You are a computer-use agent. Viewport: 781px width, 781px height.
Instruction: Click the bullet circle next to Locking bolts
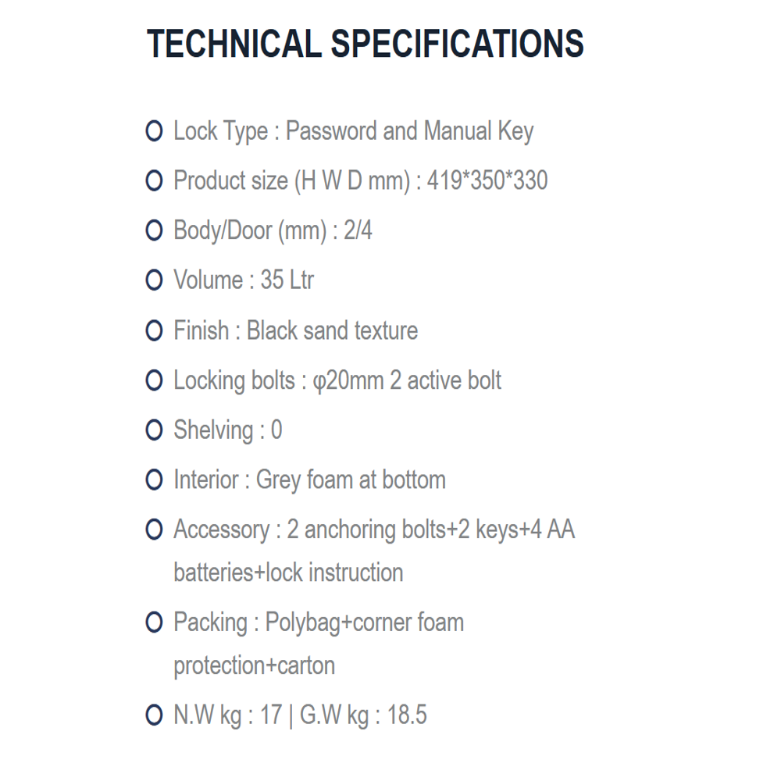154,380
